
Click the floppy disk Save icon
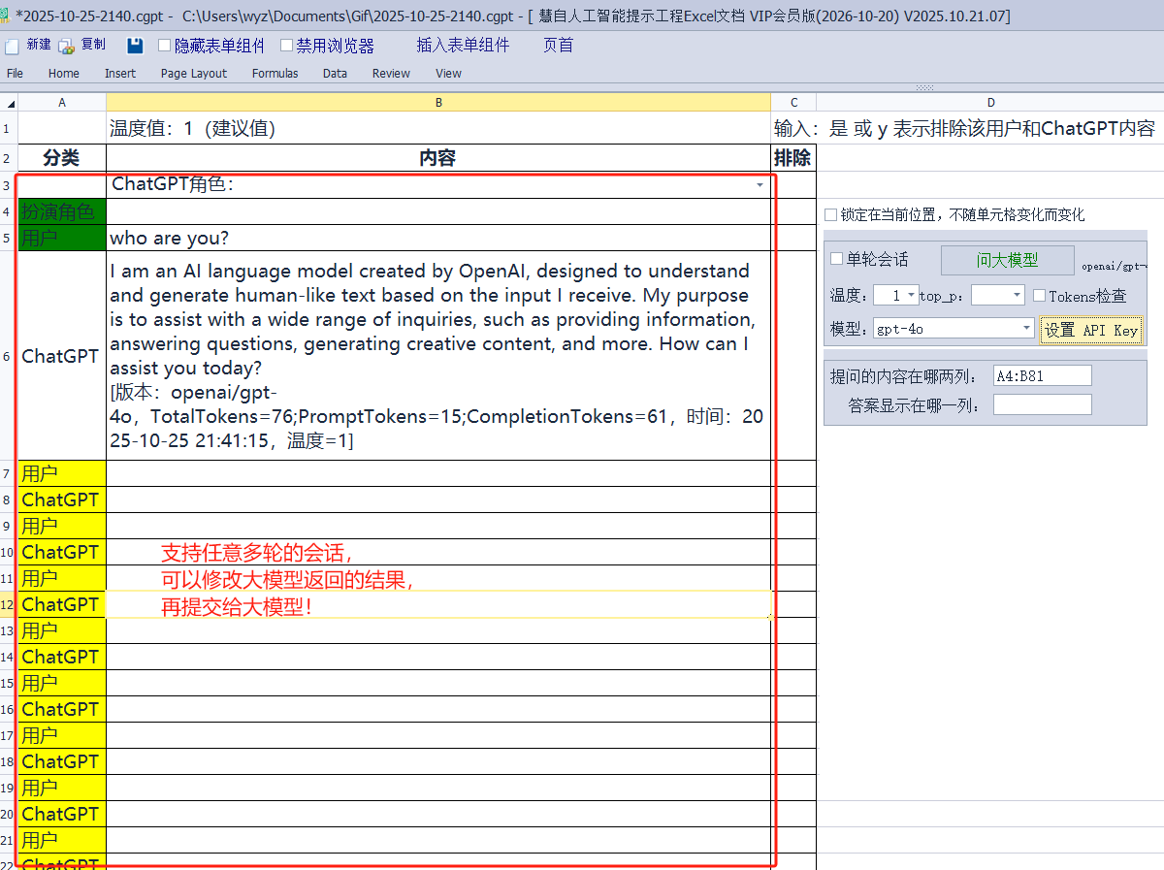click(x=135, y=46)
